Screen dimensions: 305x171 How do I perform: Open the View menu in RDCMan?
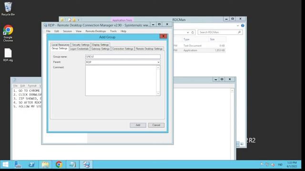(x=79, y=31)
